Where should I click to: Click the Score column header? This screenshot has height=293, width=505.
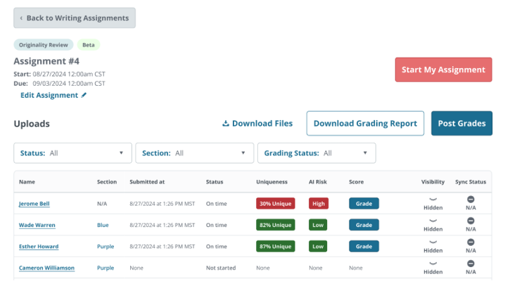356,182
